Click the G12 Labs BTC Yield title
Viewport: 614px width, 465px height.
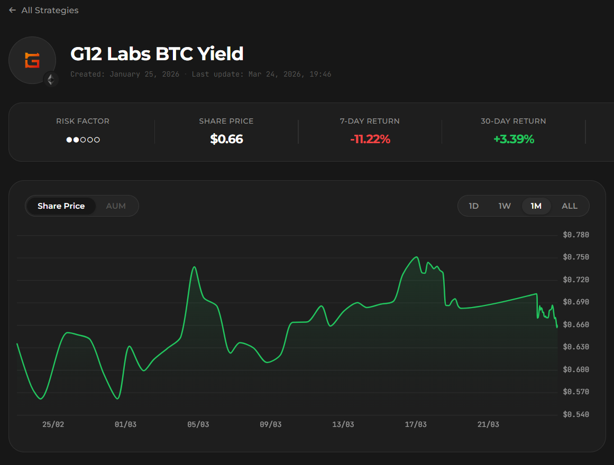pyautogui.click(x=157, y=54)
